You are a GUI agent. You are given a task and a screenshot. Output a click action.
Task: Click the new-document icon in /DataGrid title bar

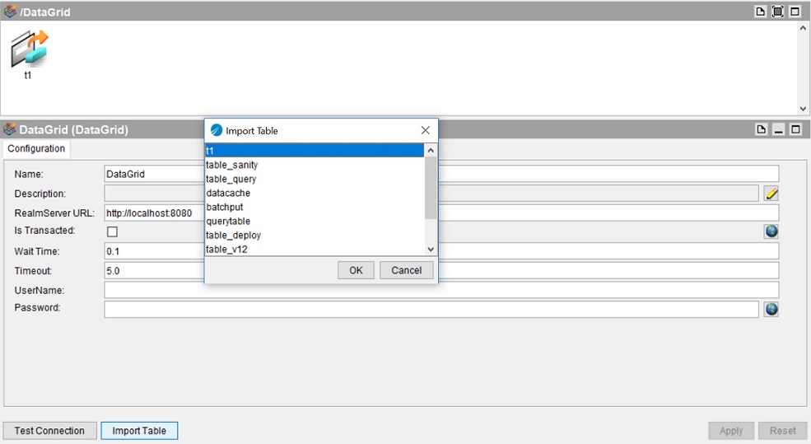pos(760,12)
